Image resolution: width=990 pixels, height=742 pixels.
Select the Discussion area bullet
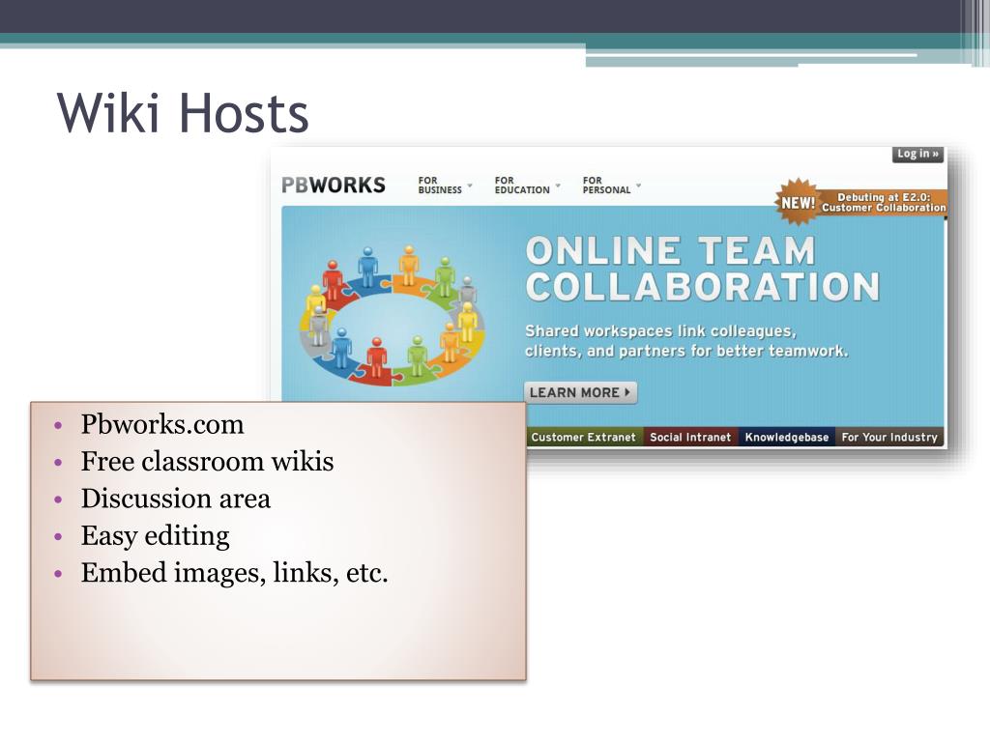pyautogui.click(x=176, y=499)
